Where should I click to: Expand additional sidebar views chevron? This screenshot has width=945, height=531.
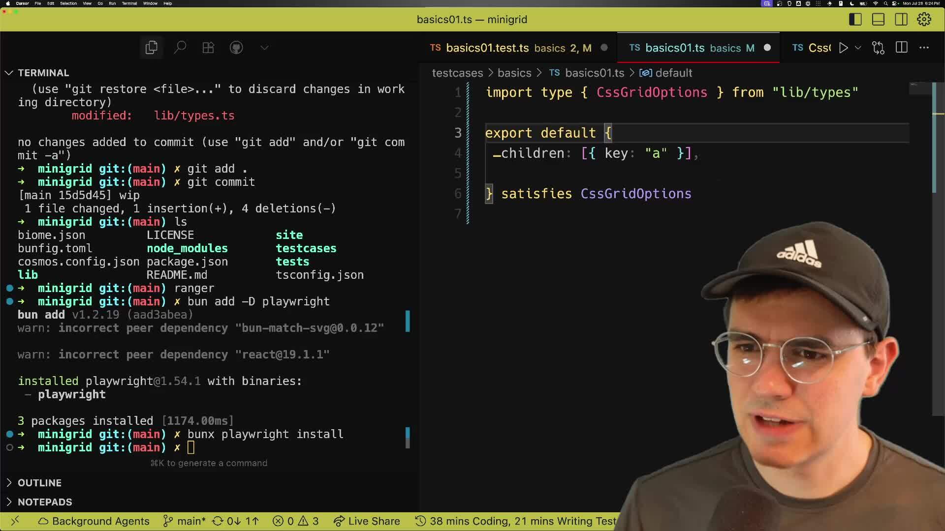264,48
